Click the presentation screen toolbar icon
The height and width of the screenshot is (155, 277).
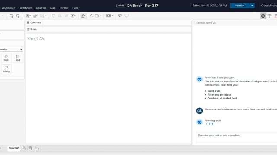click(126, 16)
